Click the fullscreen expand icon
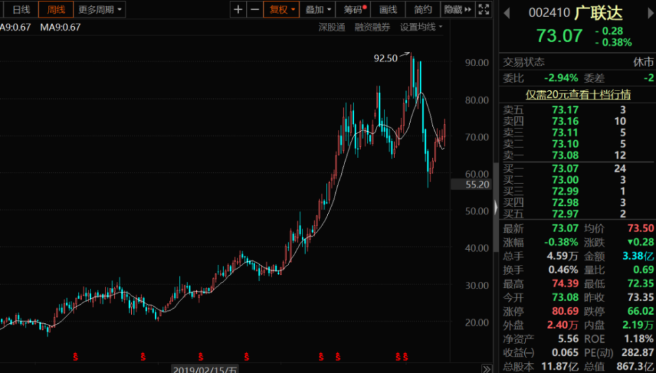 (483, 9)
